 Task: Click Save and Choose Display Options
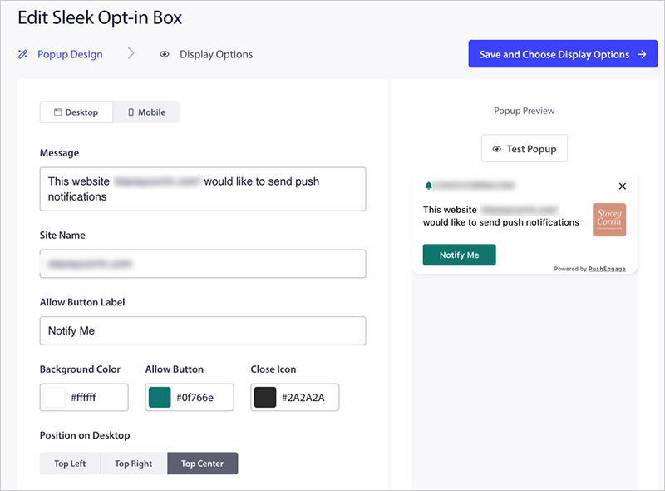(x=563, y=53)
